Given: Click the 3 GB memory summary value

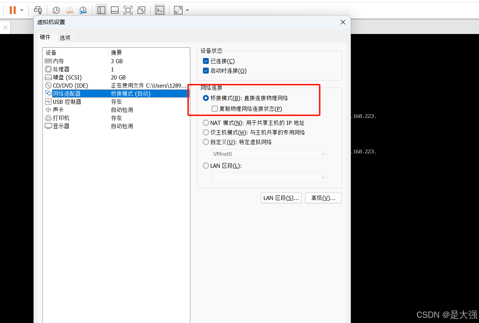Looking at the screenshot, I should click(117, 61).
